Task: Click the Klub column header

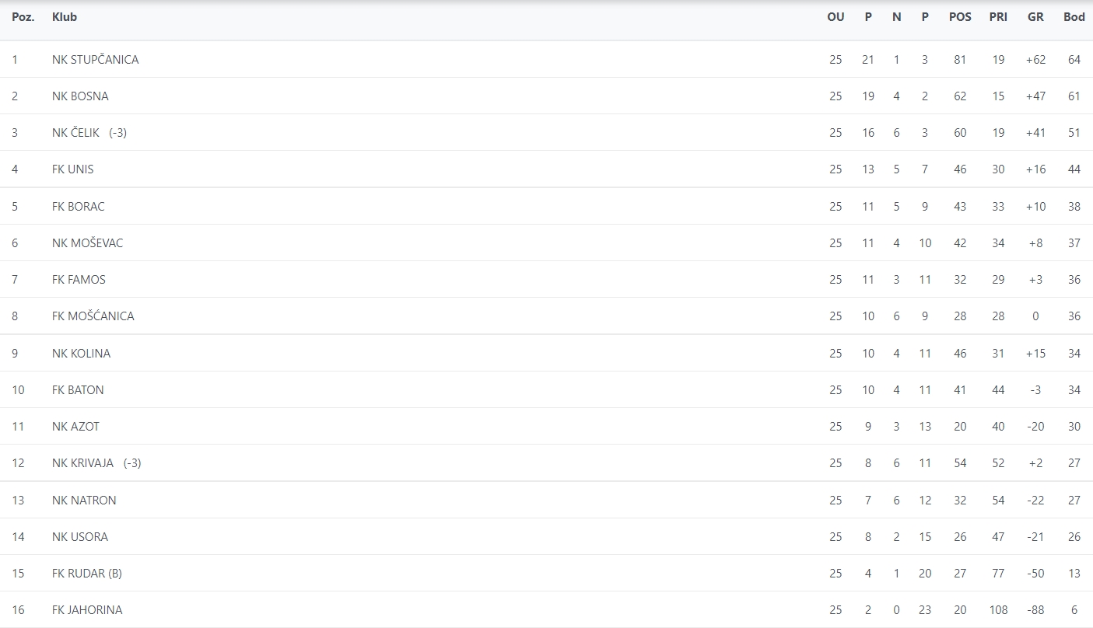Action: pos(65,17)
